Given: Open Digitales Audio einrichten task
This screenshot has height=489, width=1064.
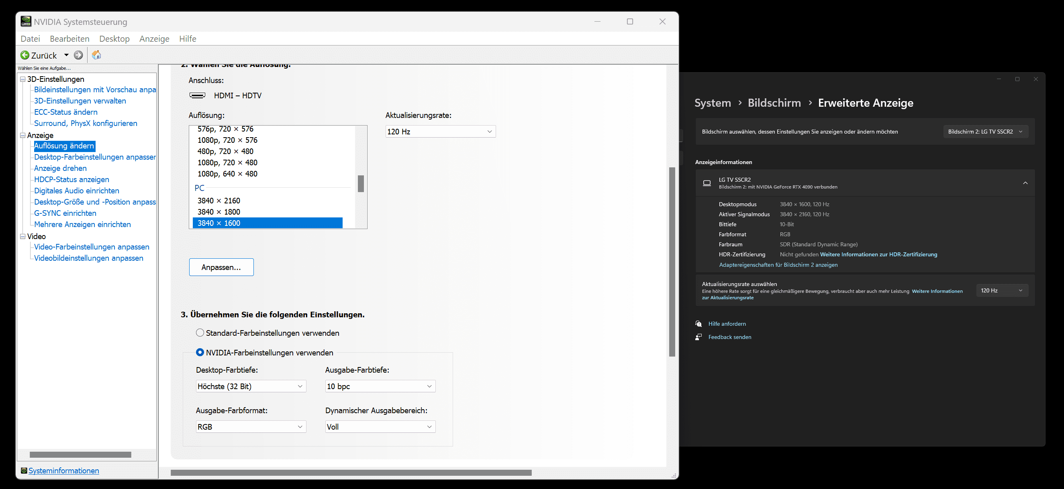Looking at the screenshot, I should pos(76,191).
